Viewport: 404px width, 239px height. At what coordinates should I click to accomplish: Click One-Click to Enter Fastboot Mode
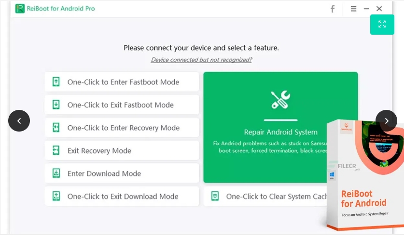pyautogui.click(x=122, y=82)
